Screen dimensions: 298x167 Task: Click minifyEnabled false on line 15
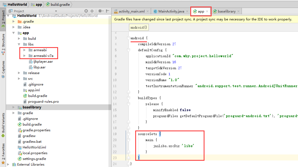tap(172, 110)
